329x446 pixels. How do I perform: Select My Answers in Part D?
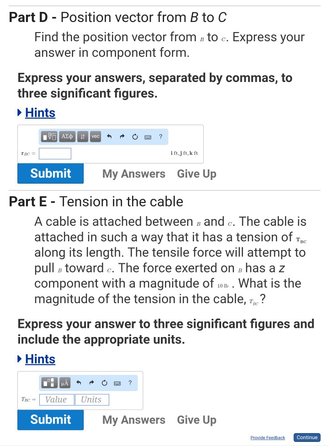[x=133, y=174]
